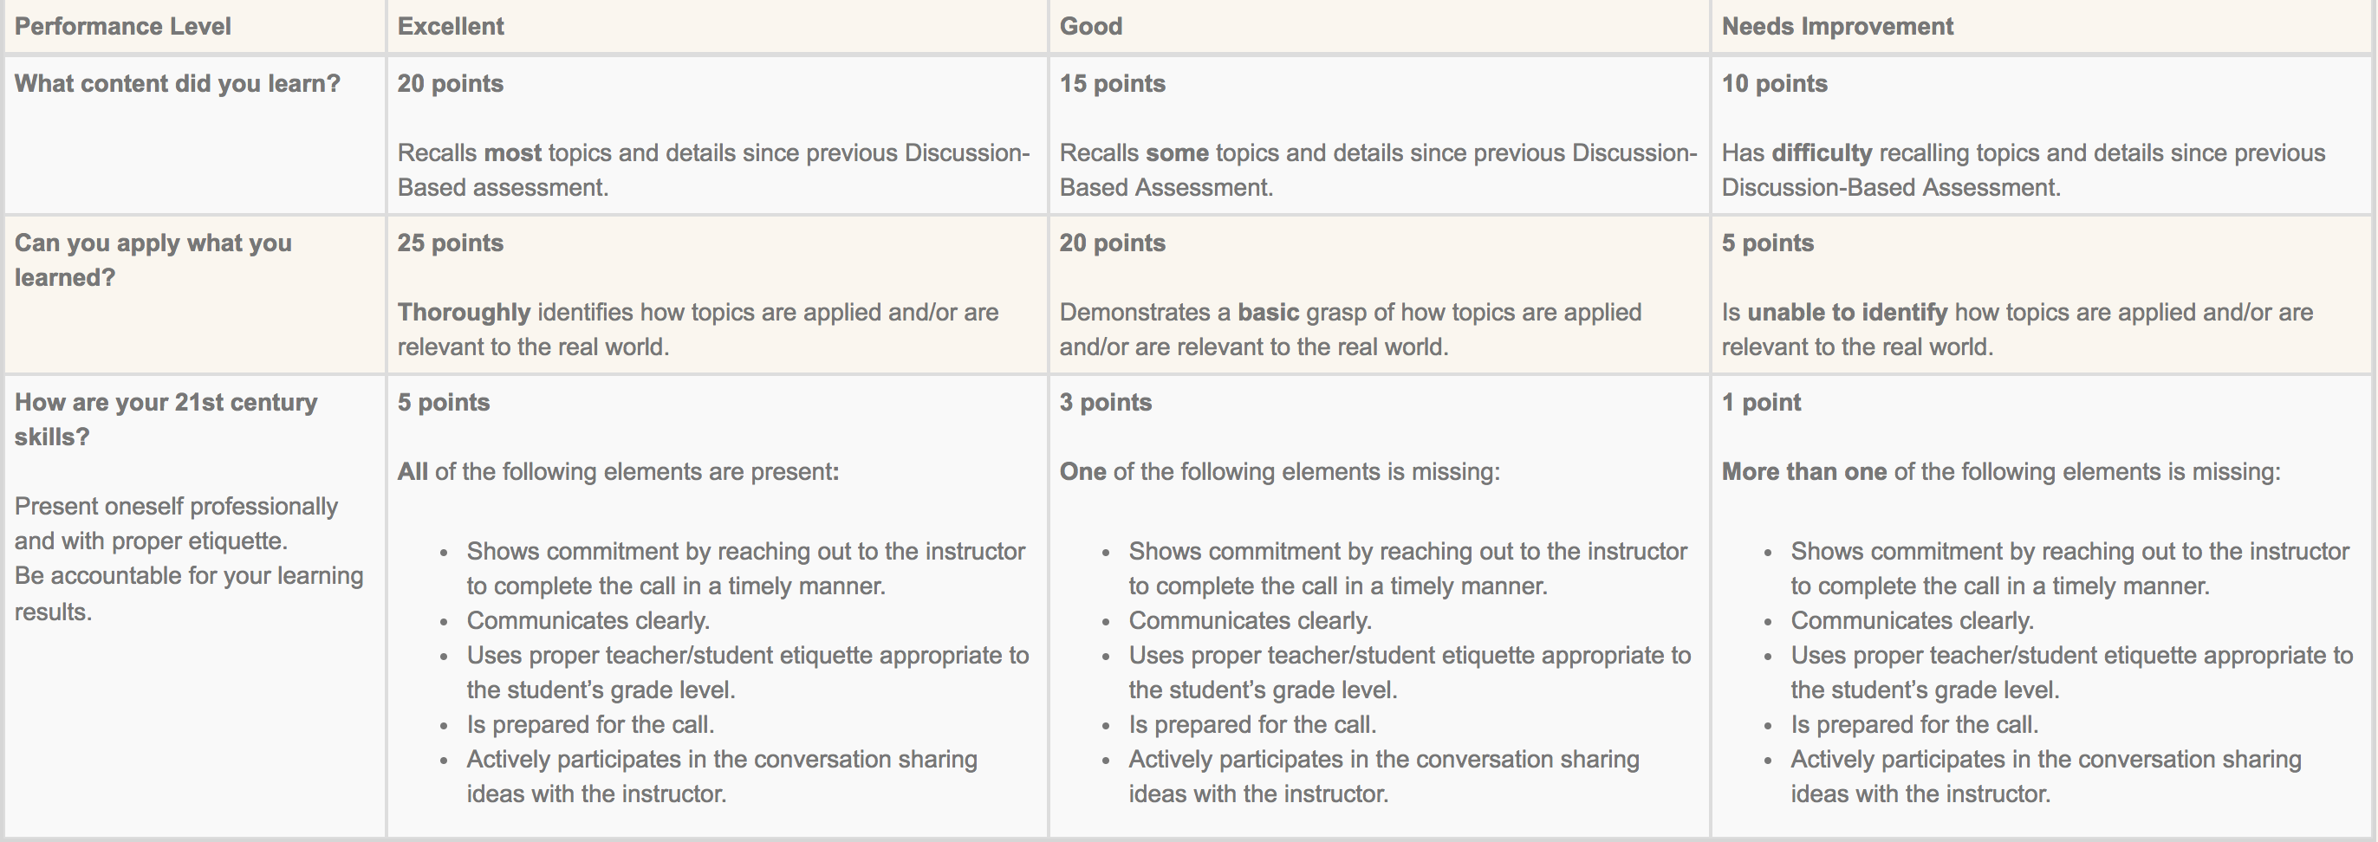This screenshot has width=2378, height=842.
Task: Click the '25 points' score text
Action: tap(451, 243)
